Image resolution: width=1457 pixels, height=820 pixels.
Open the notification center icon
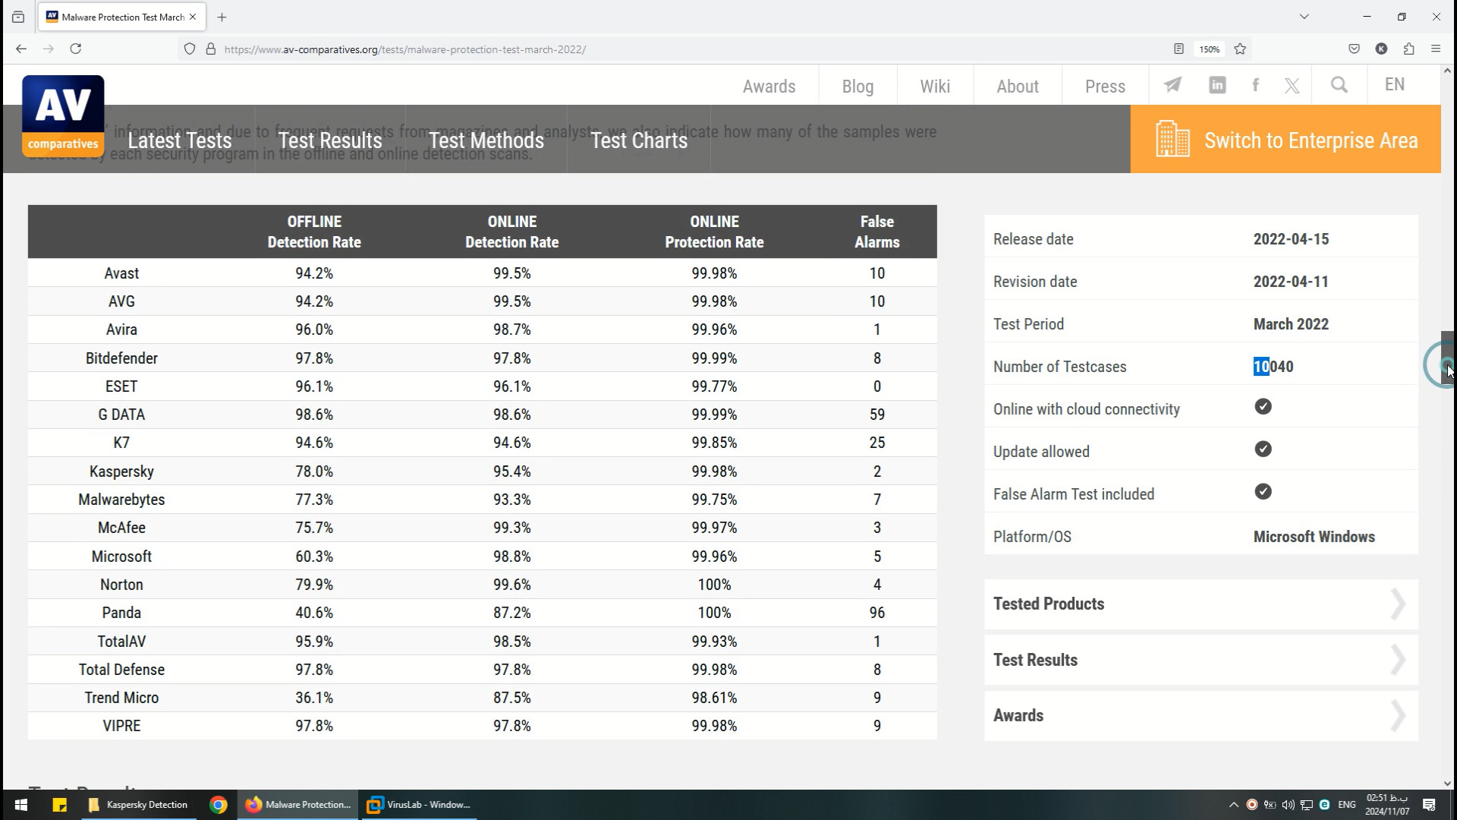(1429, 805)
